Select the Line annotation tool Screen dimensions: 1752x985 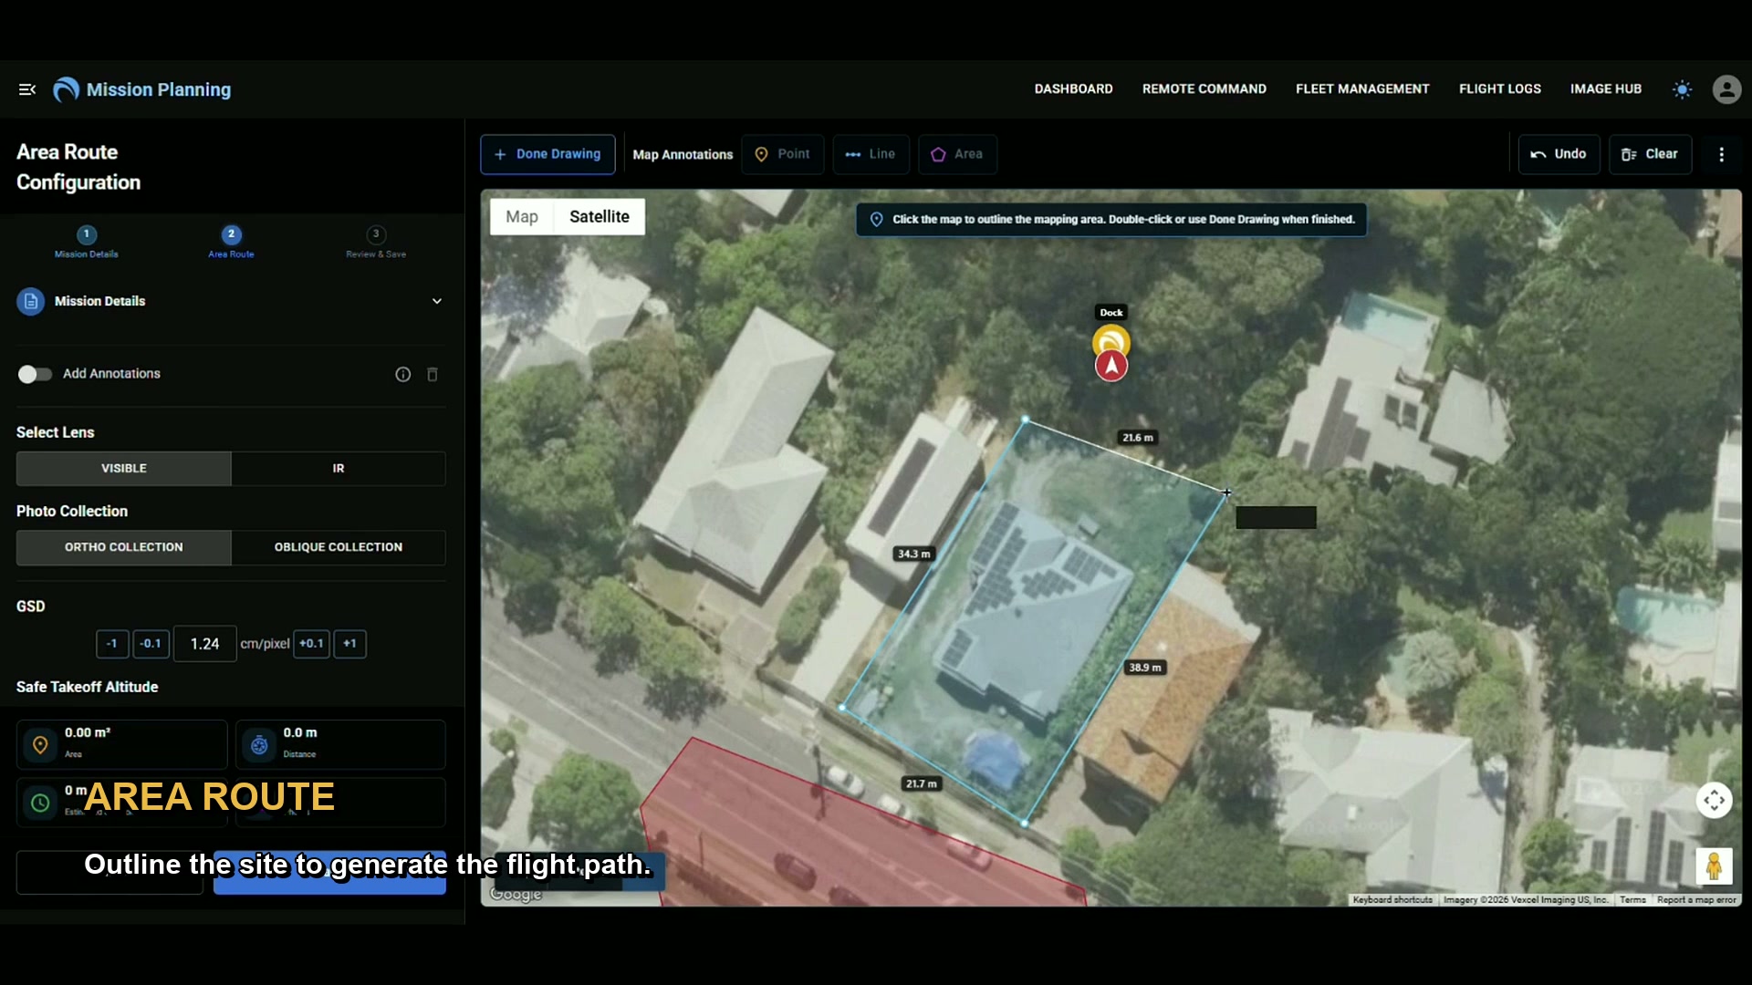[871, 155]
